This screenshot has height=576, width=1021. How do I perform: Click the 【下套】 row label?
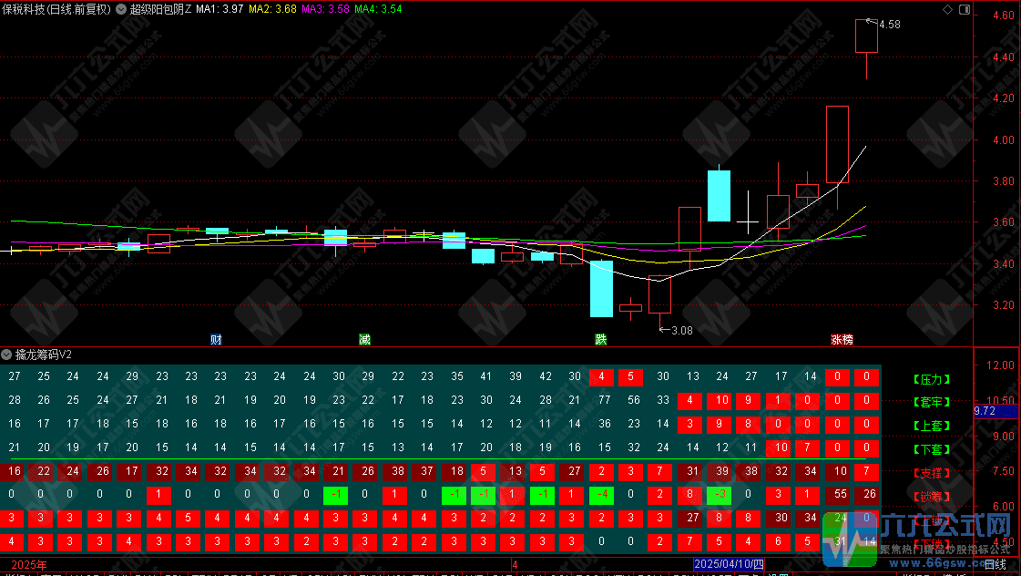tap(930, 449)
